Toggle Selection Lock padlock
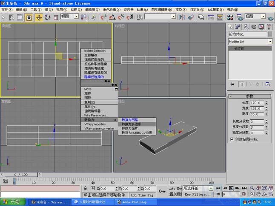 [86, 188]
